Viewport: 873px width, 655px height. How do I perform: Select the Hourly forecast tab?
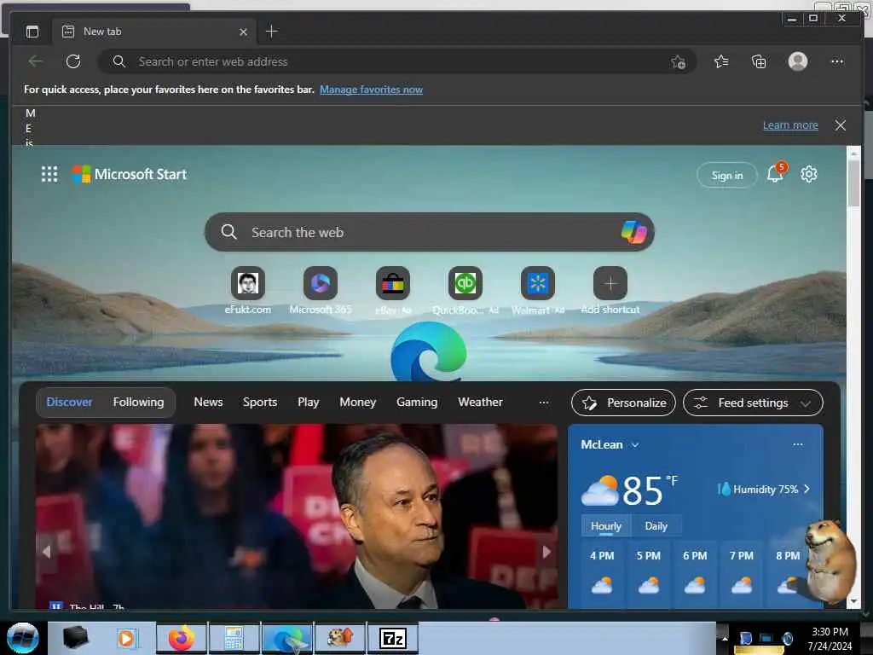pos(606,526)
